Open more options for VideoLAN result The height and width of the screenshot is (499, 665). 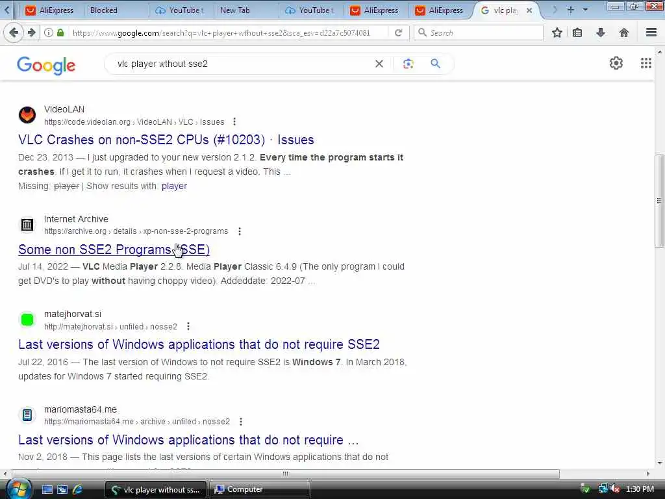tap(234, 122)
